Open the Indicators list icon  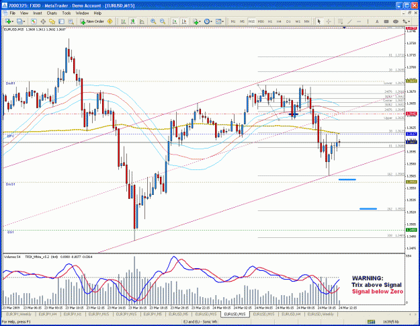point(196,22)
